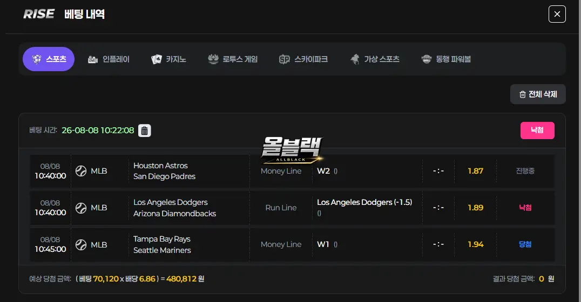
Task: Click the expected payout 480,812 원
Action: pos(185,279)
